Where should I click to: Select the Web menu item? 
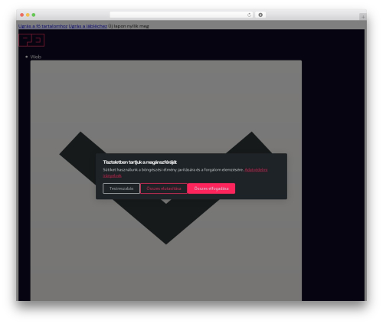pos(36,57)
